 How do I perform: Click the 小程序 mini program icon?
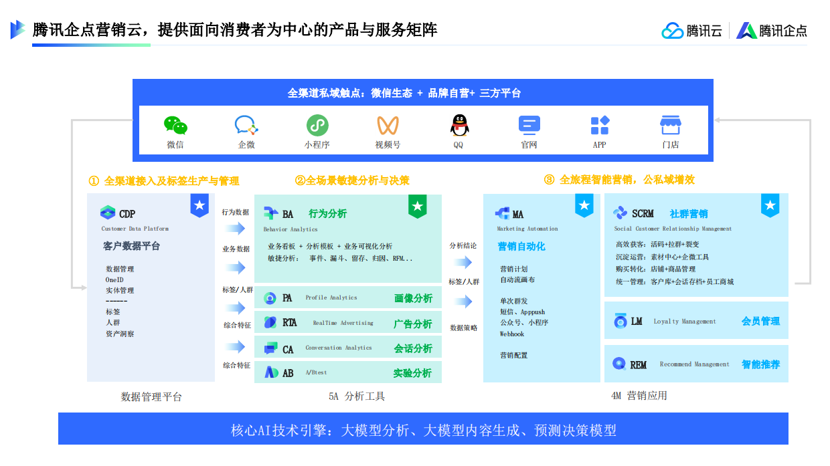pos(317,126)
